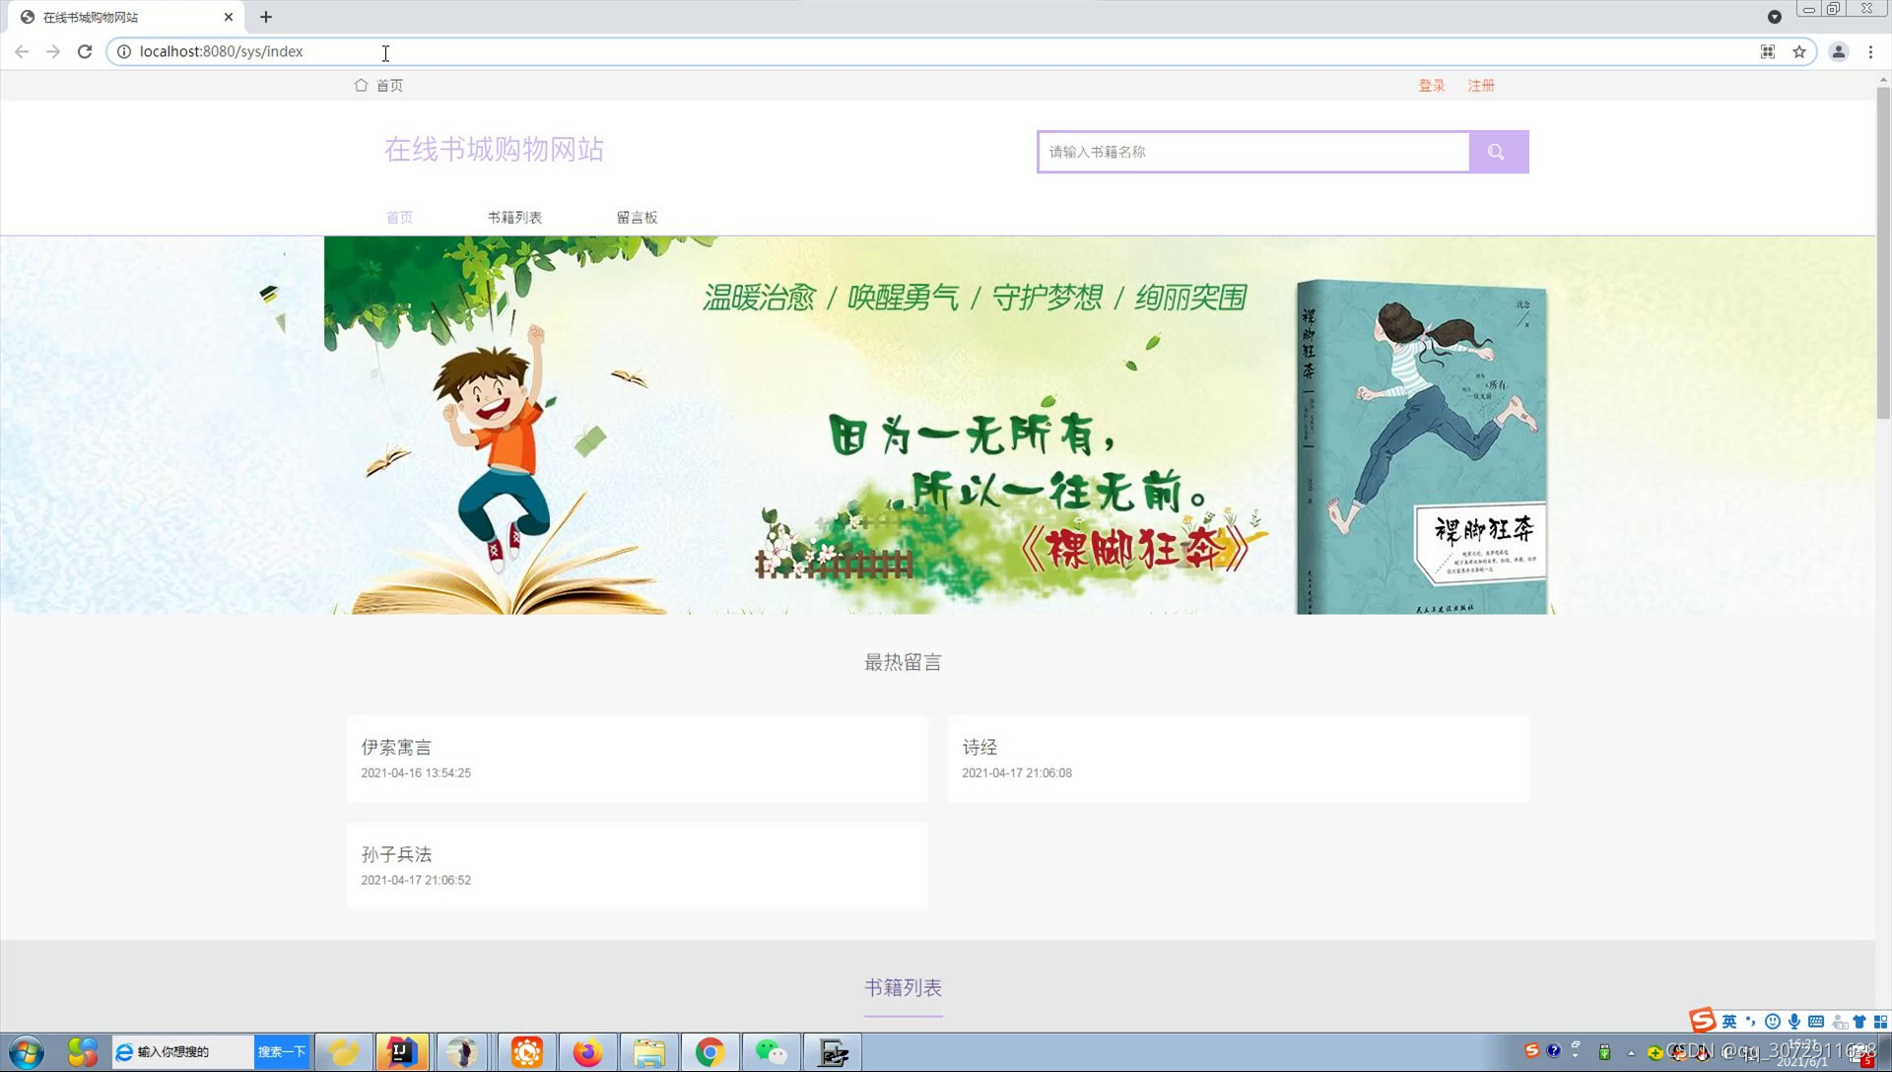Go back with browser back arrow
This screenshot has height=1072, width=1892.
pyautogui.click(x=22, y=51)
